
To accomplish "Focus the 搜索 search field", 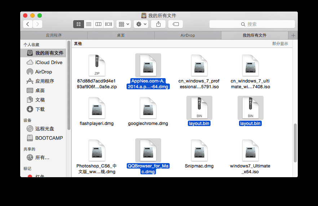I will (252, 24).
